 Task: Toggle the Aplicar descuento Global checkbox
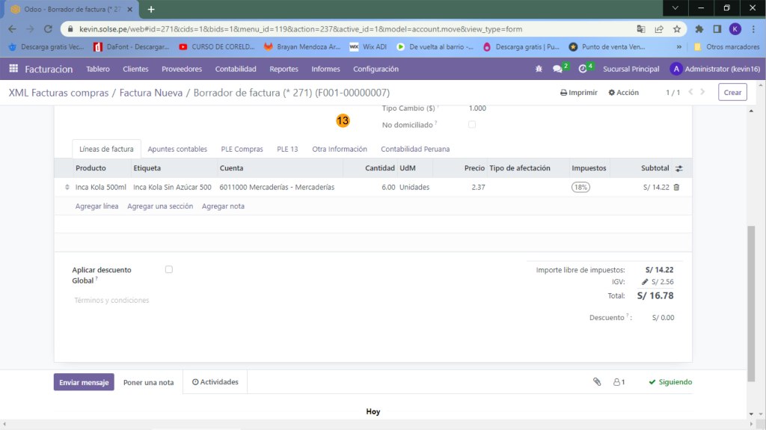coord(169,269)
